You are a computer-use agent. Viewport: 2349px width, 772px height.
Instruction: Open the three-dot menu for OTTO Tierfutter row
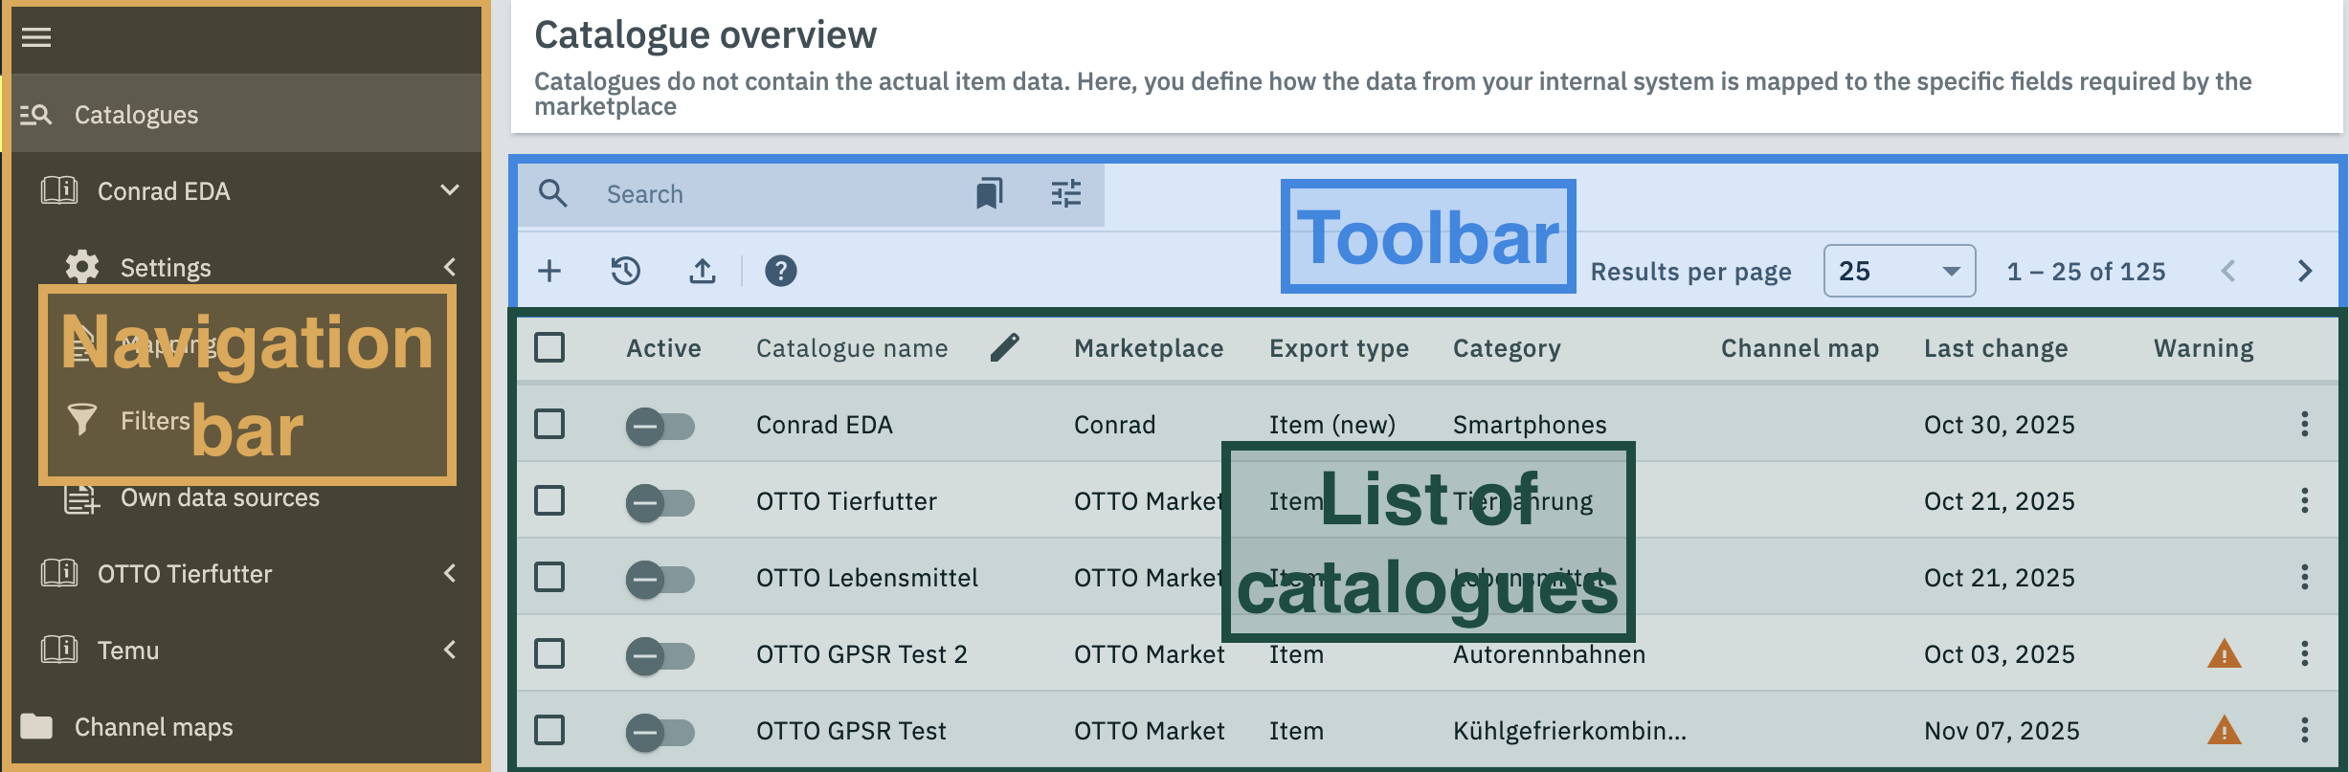tap(2305, 500)
